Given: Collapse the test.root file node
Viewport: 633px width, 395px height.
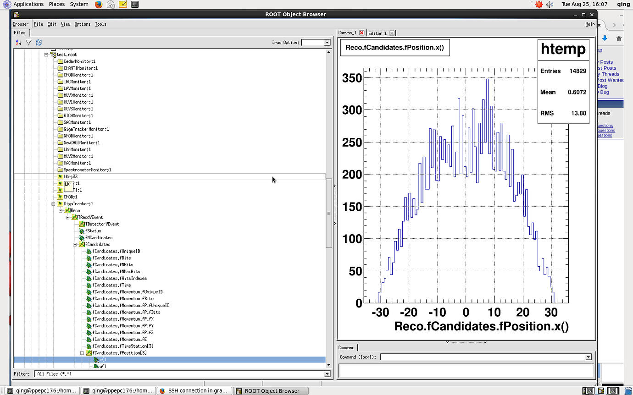Looking at the screenshot, I should tap(46, 55).
